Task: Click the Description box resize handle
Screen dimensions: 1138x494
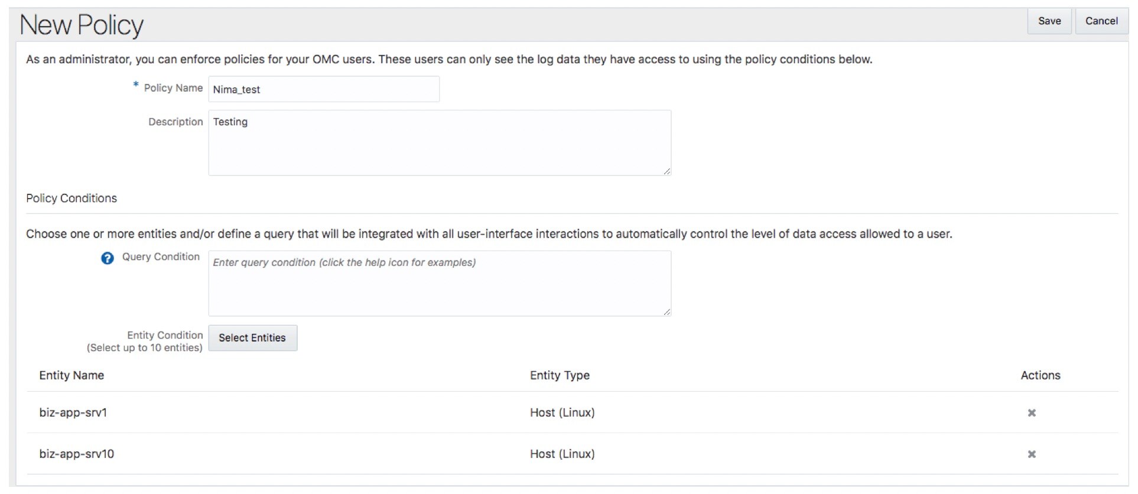Action: pyautogui.click(x=666, y=171)
